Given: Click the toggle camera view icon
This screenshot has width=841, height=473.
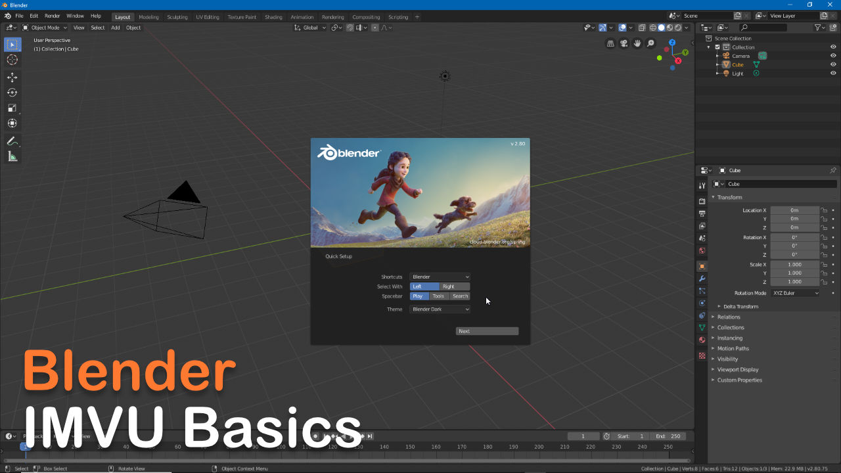Looking at the screenshot, I should pyautogui.click(x=624, y=43).
